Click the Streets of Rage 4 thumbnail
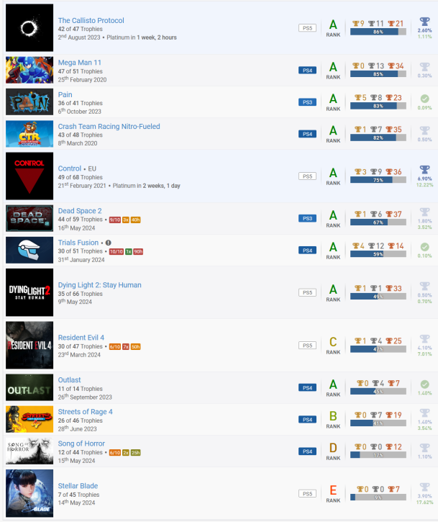Image resolution: width=438 pixels, height=522 pixels. pos(29,420)
